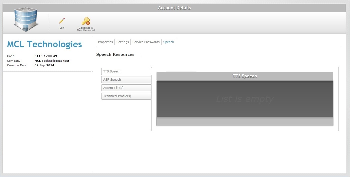350x177 pixels.
Task: Click the Generate a New Password key icon
Action: (86, 21)
